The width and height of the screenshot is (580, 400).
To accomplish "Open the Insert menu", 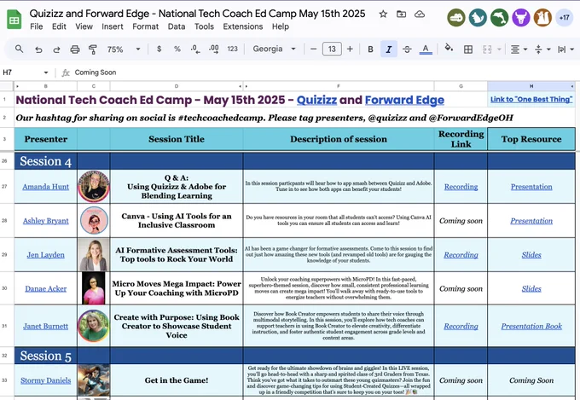I will [113, 26].
